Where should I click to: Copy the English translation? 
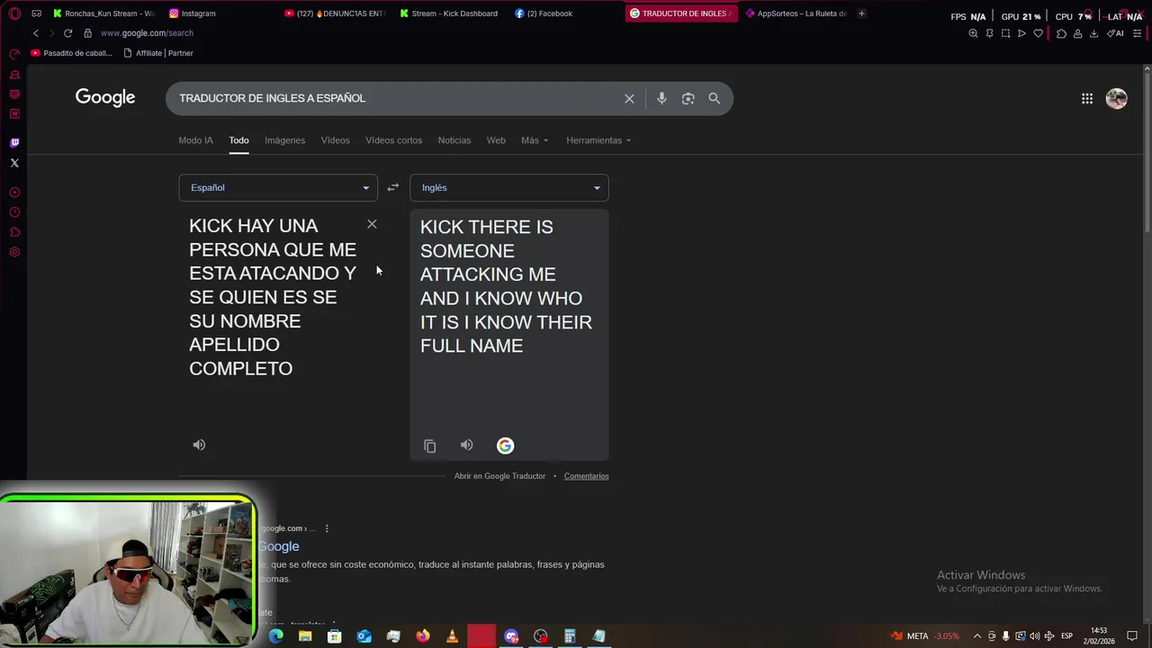(x=429, y=445)
